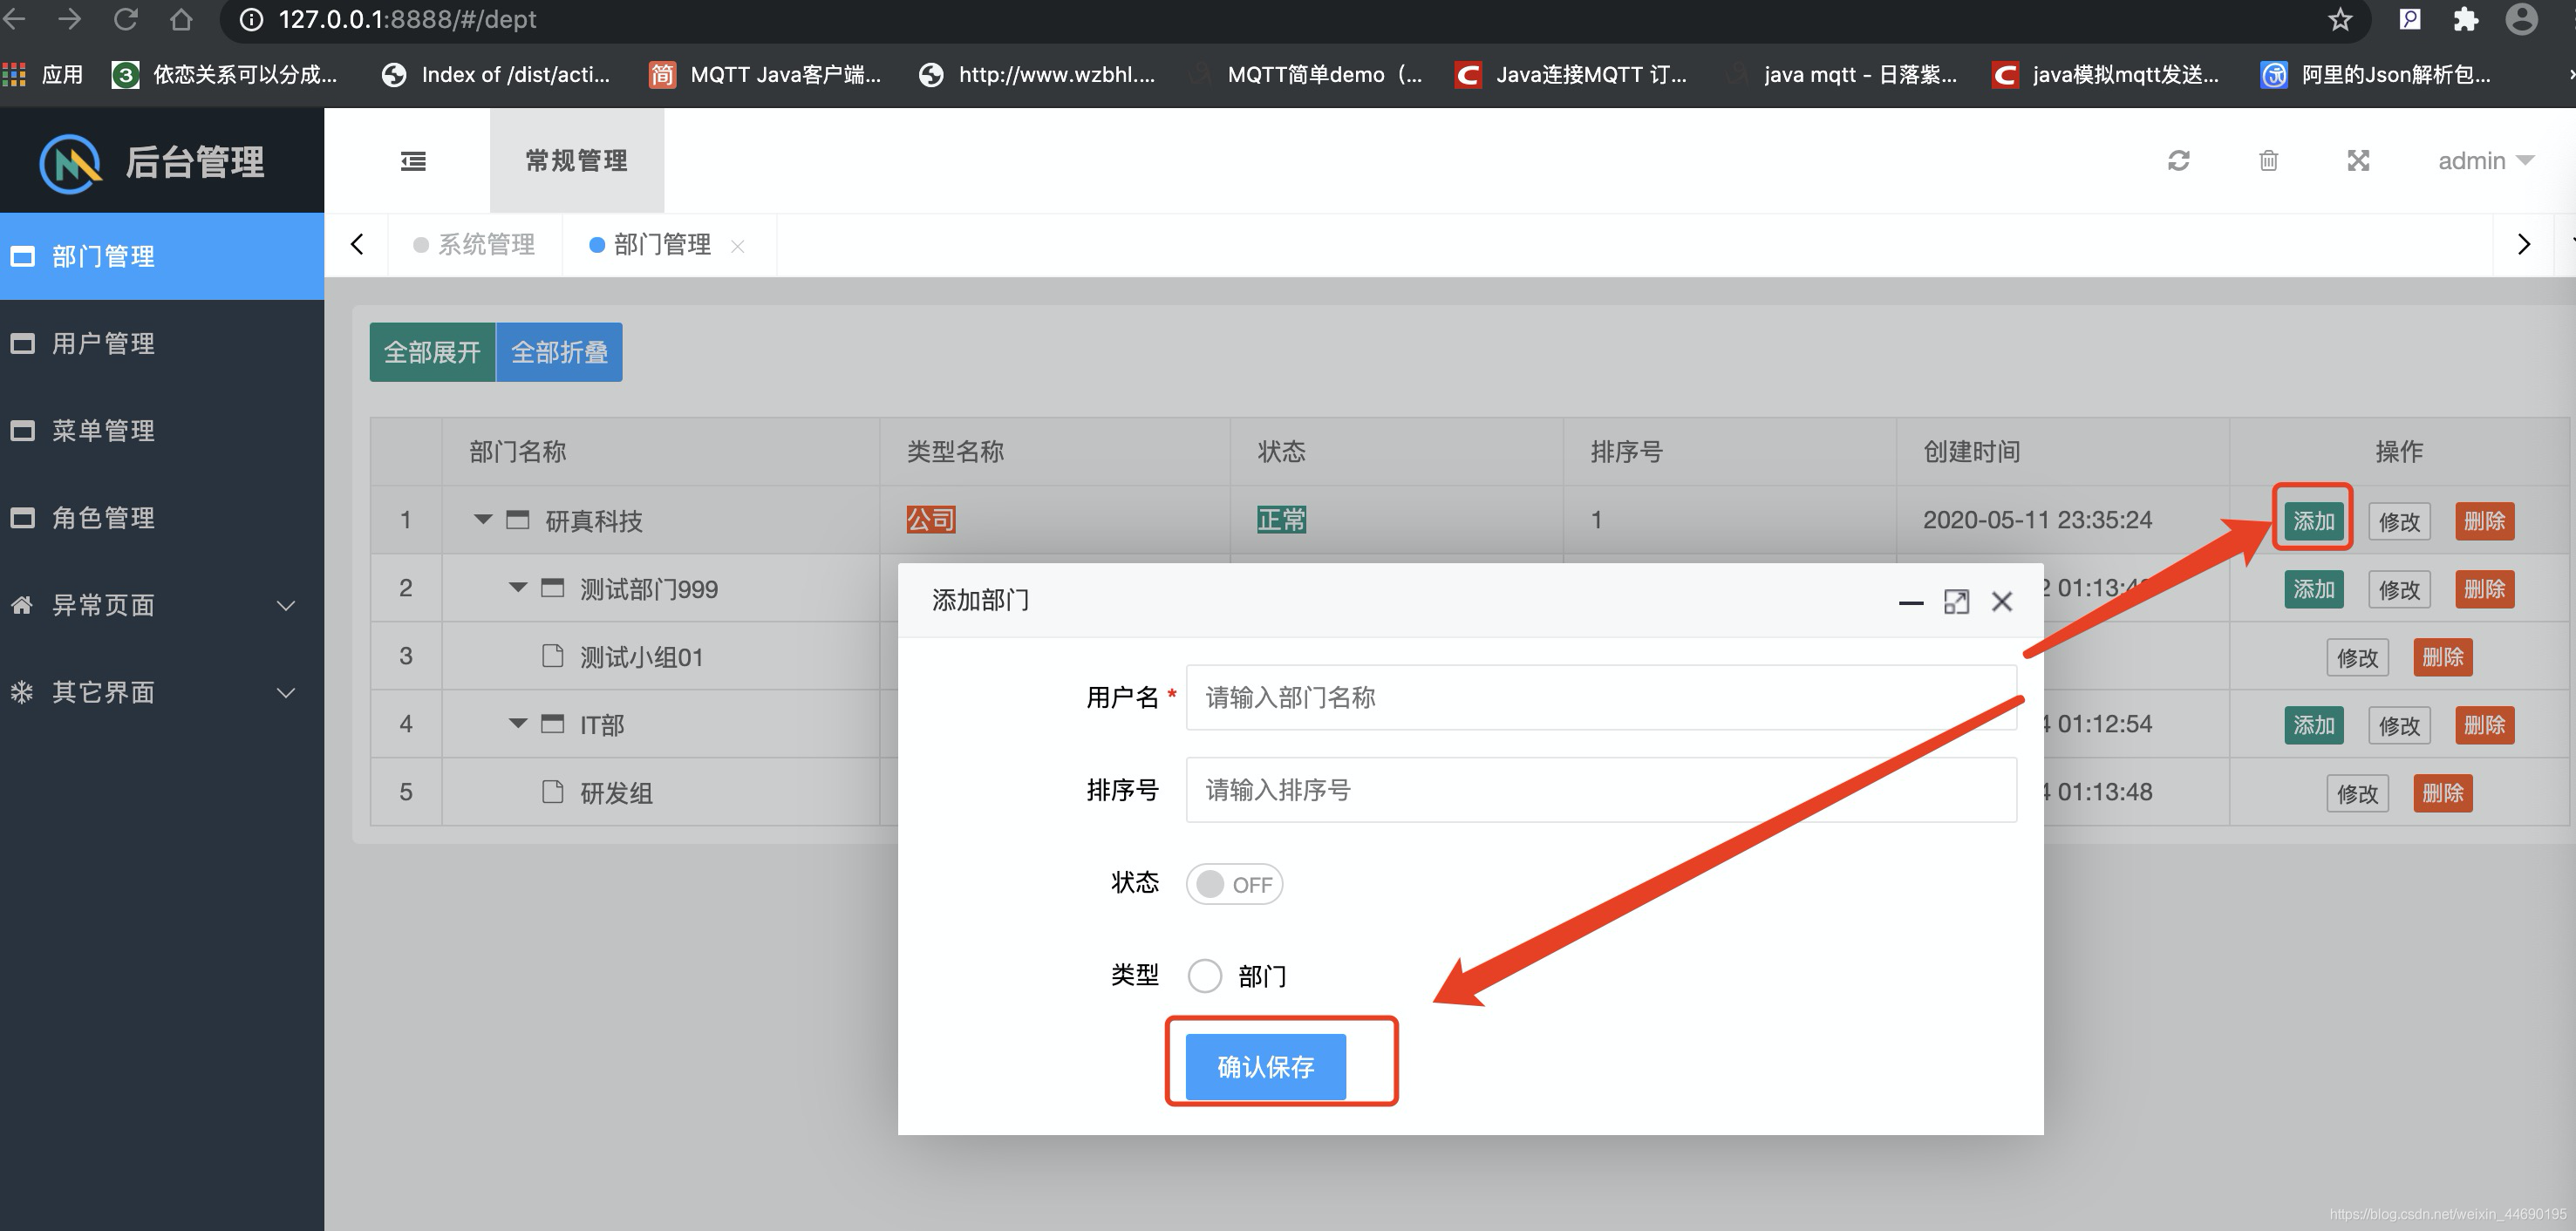Click the refresh icon in admin header
This screenshot has width=2576, height=1231.
(x=2179, y=161)
